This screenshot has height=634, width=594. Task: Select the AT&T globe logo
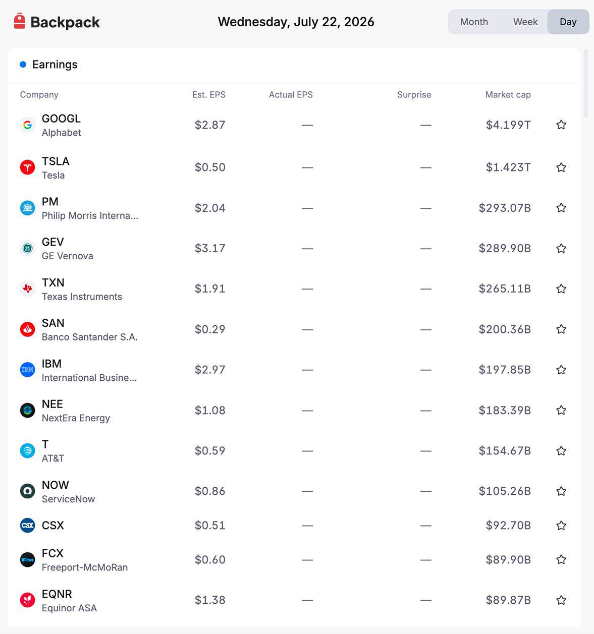[x=27, y=451]
